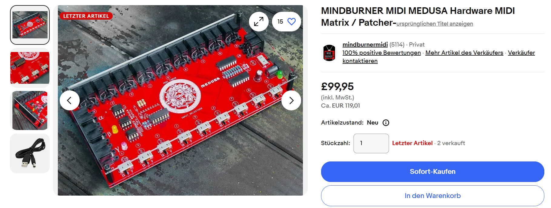The image size is (551, 208).
Task: Show the next product image
Action: pyautogui.click(x=291, y=100)
